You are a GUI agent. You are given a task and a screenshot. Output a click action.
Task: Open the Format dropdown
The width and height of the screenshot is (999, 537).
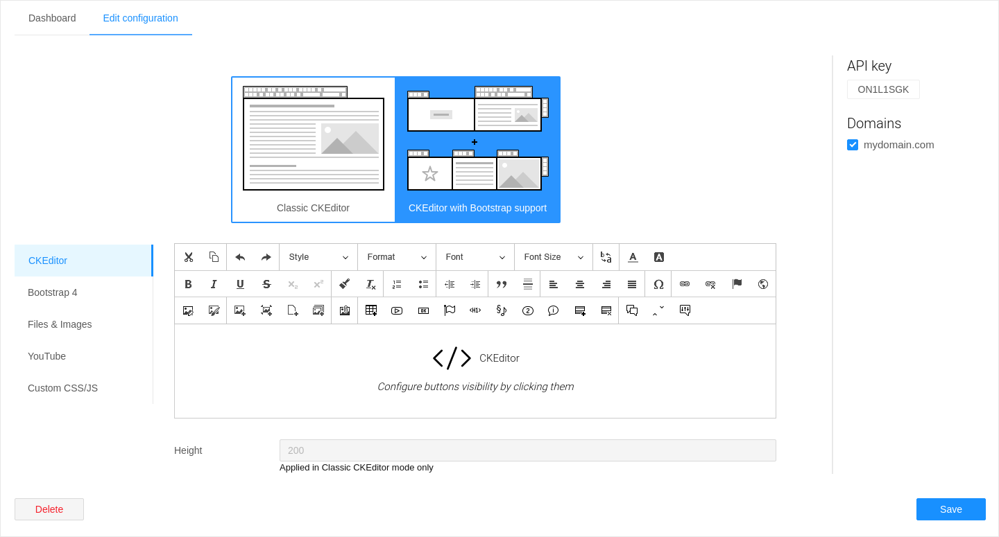click(397, 257)
